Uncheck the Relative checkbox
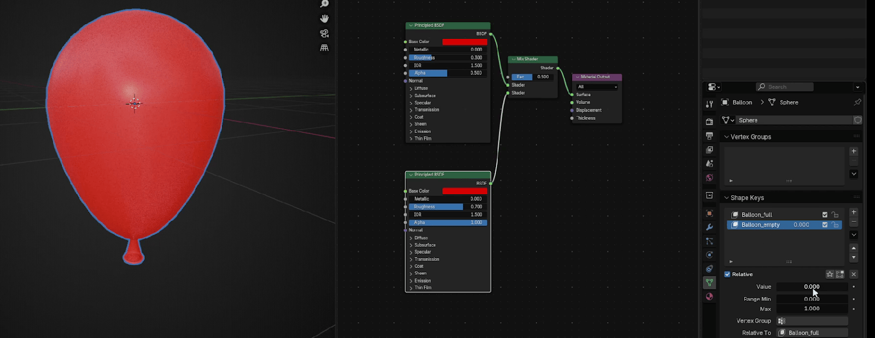This screenshot has height=338, width=875. (727, 275)
